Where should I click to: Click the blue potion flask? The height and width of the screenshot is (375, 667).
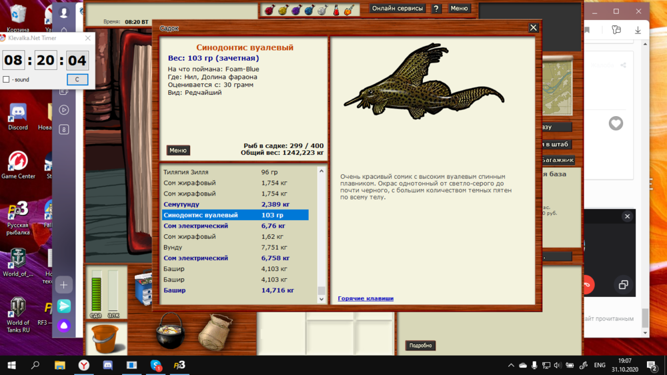point(309,10)
